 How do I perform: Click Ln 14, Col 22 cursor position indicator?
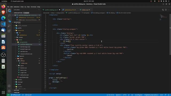point(110,95)
